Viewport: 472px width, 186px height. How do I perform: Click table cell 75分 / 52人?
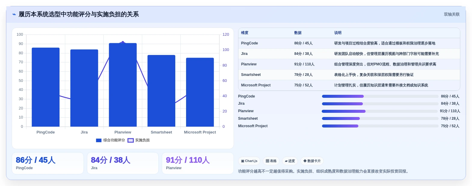point(303,85)
